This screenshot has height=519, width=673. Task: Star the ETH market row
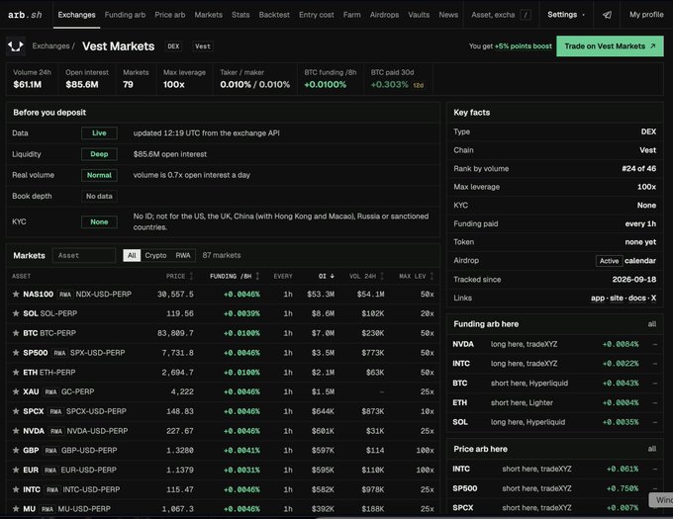(16, 372)
